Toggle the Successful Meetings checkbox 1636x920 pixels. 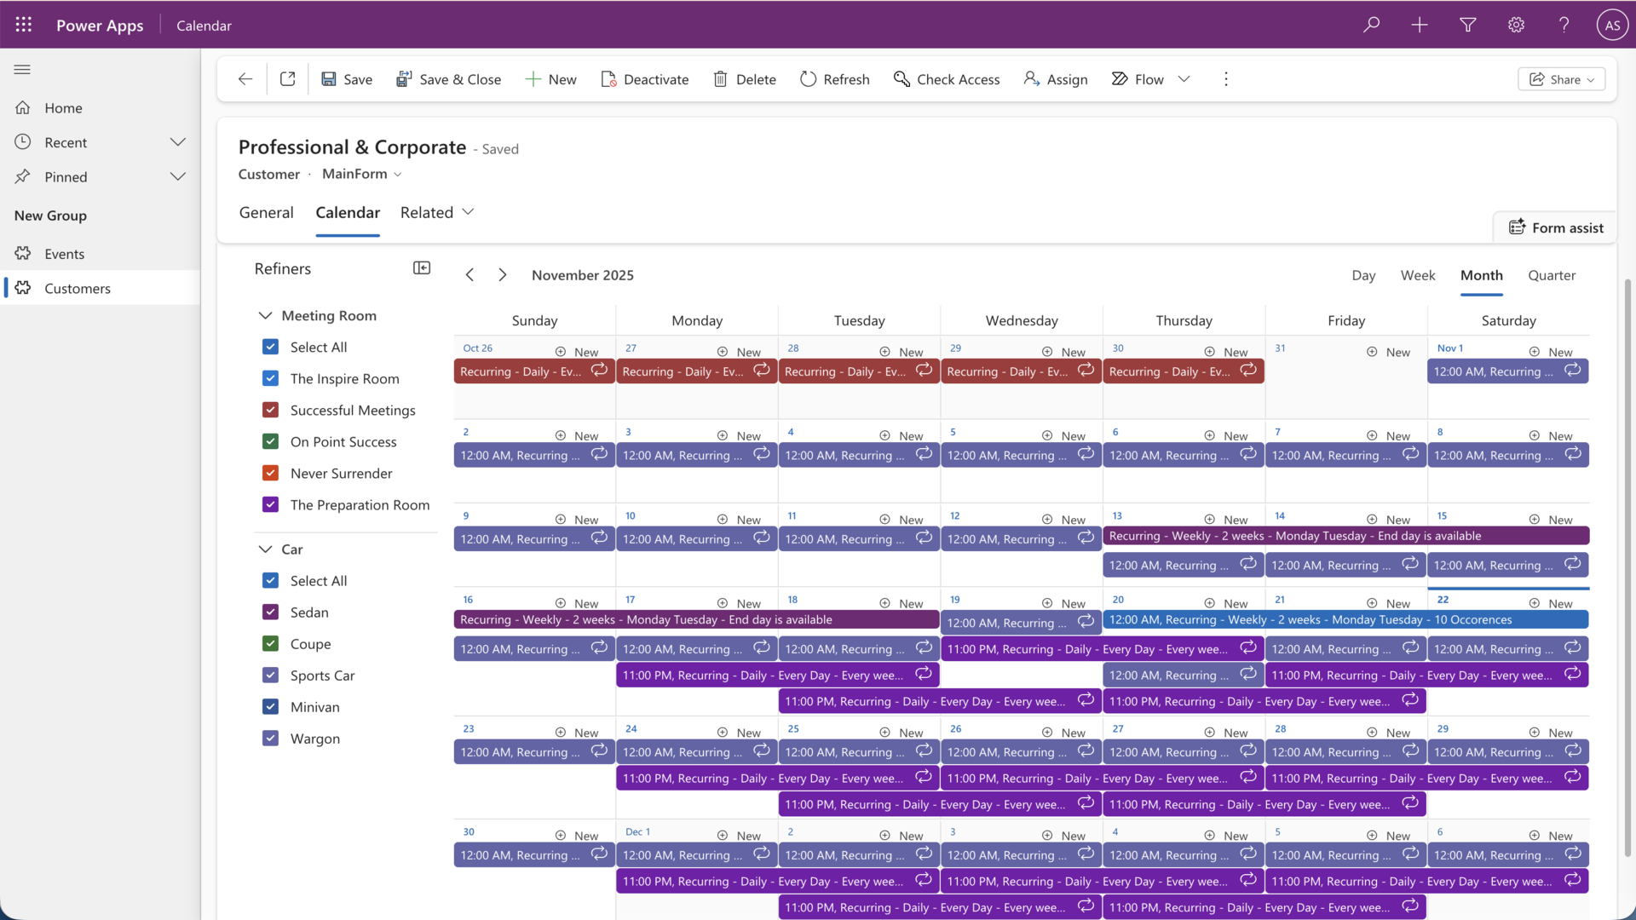tap(270, 410)
